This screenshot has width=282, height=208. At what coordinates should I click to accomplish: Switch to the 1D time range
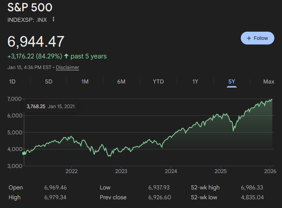(12, 82)
